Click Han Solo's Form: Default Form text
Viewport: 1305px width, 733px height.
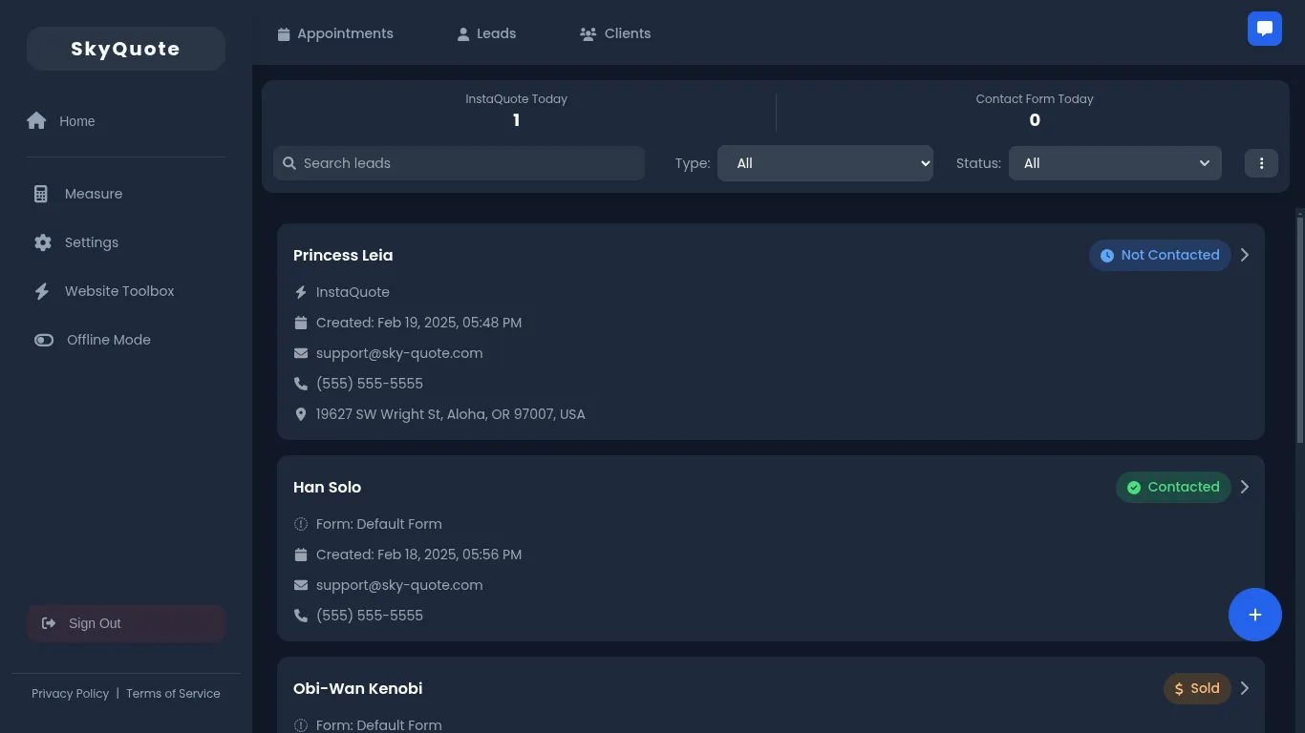tap(379, 524)
